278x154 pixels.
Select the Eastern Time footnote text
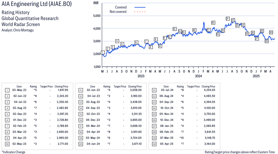pos(240,152)
